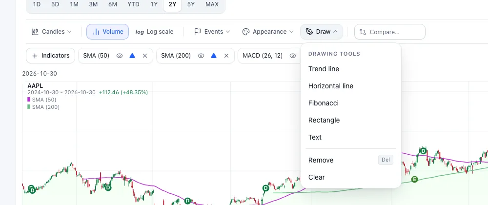Show the MAX time range
The height and width of the screenshot is (205, 488).
[x=212, y=5]
